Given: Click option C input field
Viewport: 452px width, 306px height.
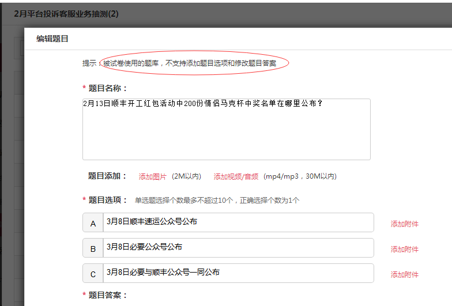Looking at the screenshot, I should tap(239, 273).
